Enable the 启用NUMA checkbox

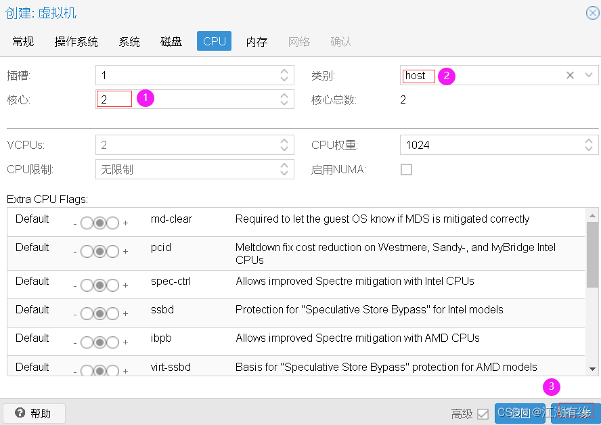tap(406, 169)
